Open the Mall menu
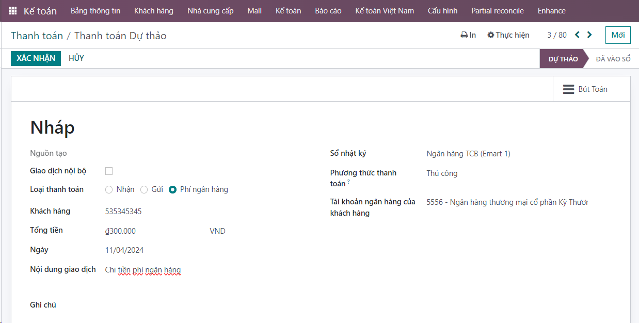639x323 pixels. pos(254,11)
